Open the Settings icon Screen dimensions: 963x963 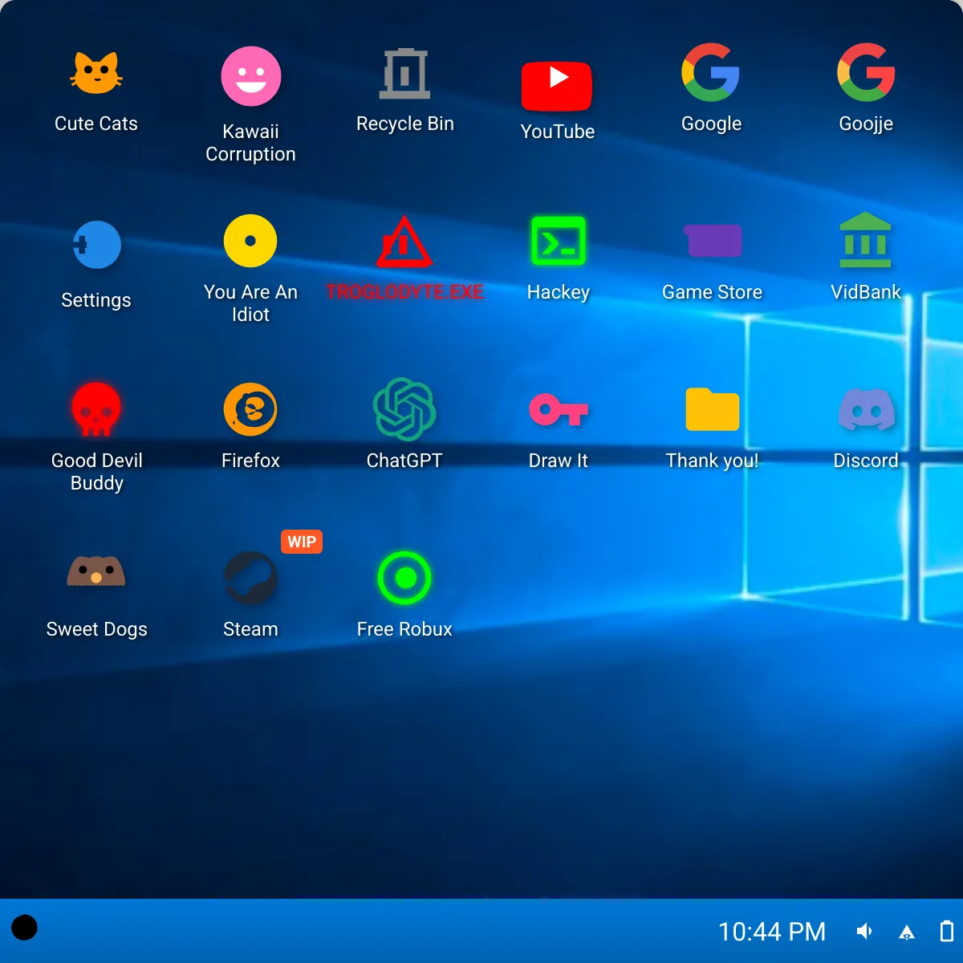(x=96, y=245)
